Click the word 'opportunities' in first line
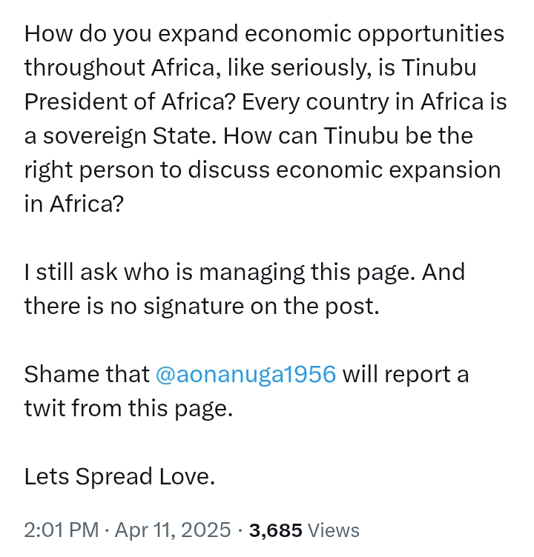 (x=431, y=35)
